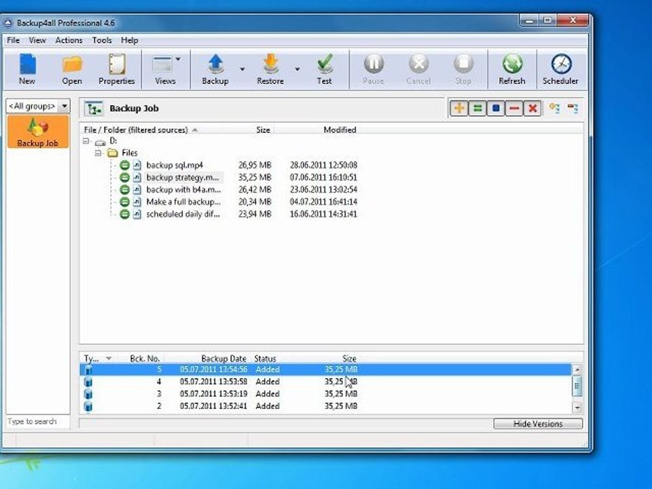Run the Test action
The image size is (652, 489).
click(325, 69)
